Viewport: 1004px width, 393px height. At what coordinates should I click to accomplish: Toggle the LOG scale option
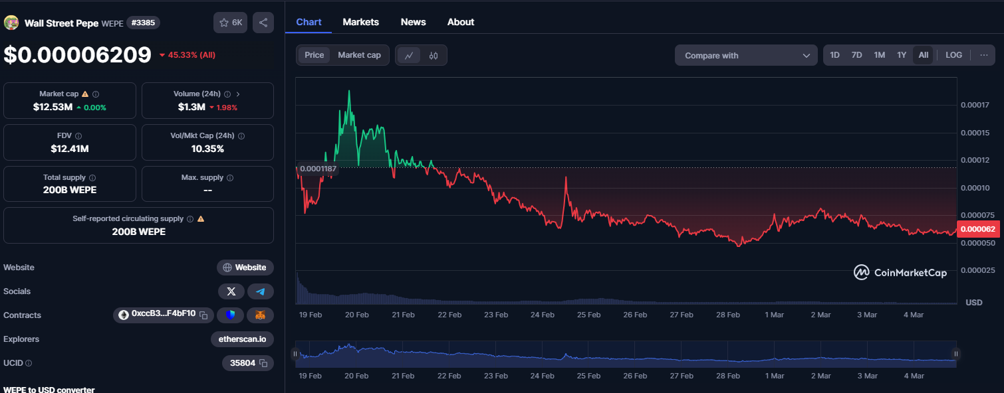[x=953, y=55]
